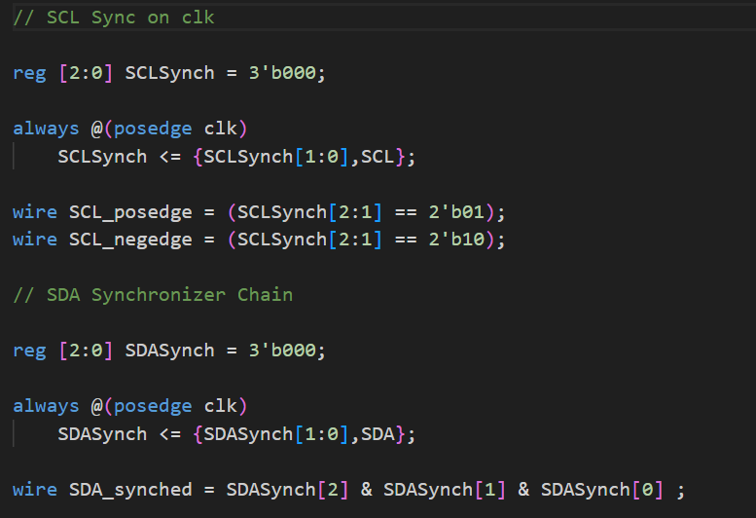
Task: Click the "always" keyword above SDASynch assignment
Action: (x=46, y=406)
